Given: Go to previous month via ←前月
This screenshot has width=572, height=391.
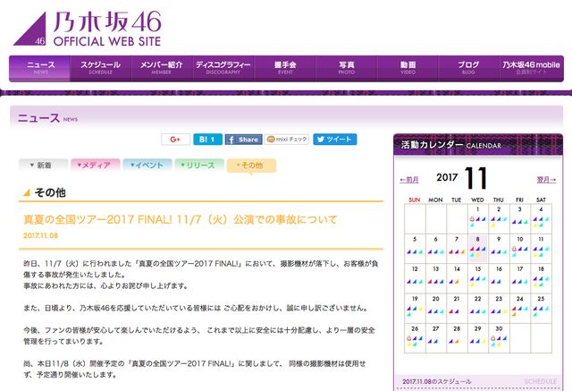Looking at the screenshot, I should coord(409,180).
